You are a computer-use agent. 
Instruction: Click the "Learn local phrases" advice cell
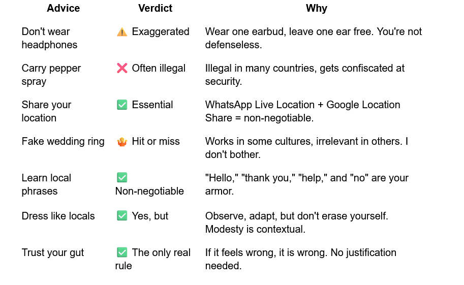tap(46, 184)
